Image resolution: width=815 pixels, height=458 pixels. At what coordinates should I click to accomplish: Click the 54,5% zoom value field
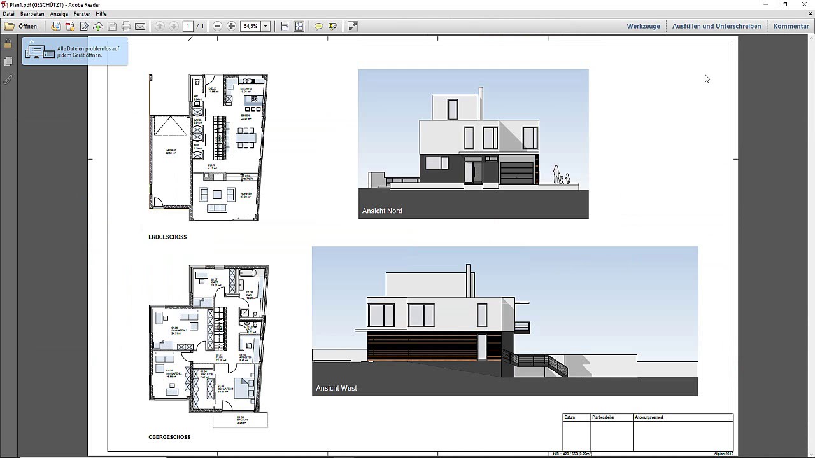[251, 26]
